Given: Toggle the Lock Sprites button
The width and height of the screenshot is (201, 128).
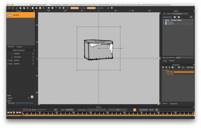Looking at the screenshot, I should pos(100,8).
